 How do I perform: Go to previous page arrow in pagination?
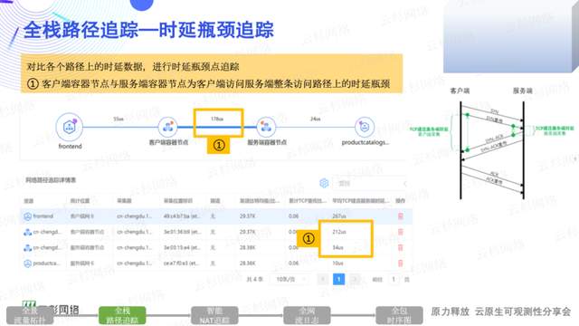pos(323,279)
